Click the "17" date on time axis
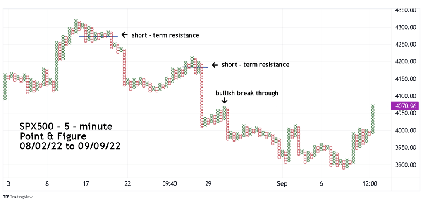This screenshot has width=423, height=202. [85, 183]
